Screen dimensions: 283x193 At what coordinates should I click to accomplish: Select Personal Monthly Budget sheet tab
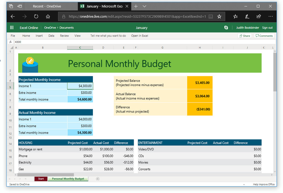[68, 179]
